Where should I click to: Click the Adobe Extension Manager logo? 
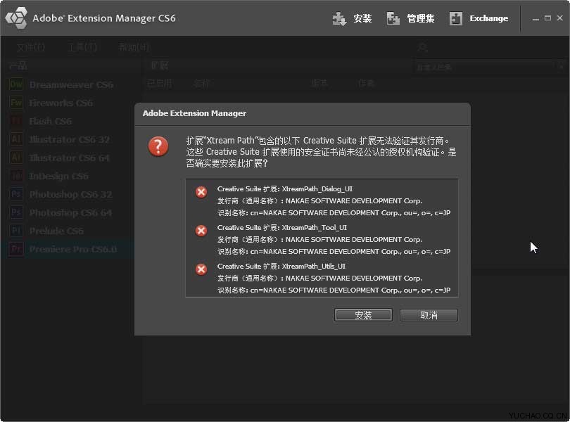(17, 18)
